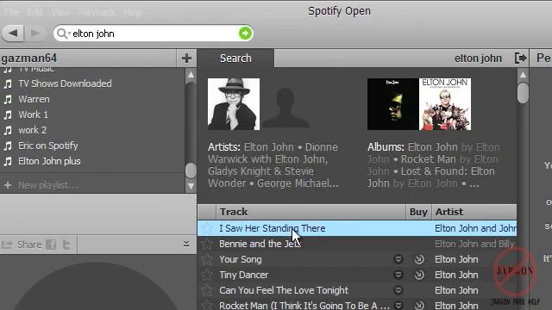Open the placeholder silhouette artist thumbnail
Screen dimensions: 552x310
[285, 107]
